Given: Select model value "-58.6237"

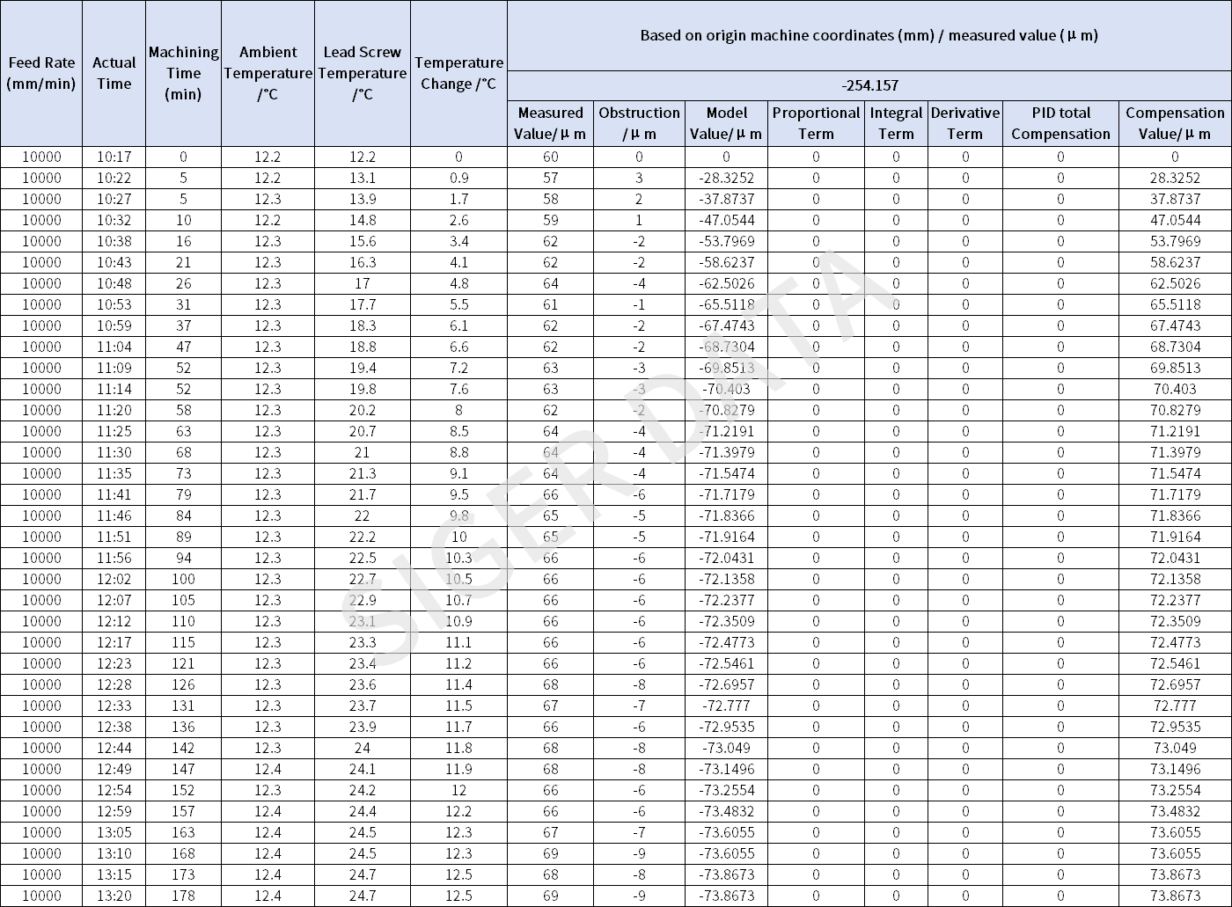Looking at the screenshot, I should point(726,262).
